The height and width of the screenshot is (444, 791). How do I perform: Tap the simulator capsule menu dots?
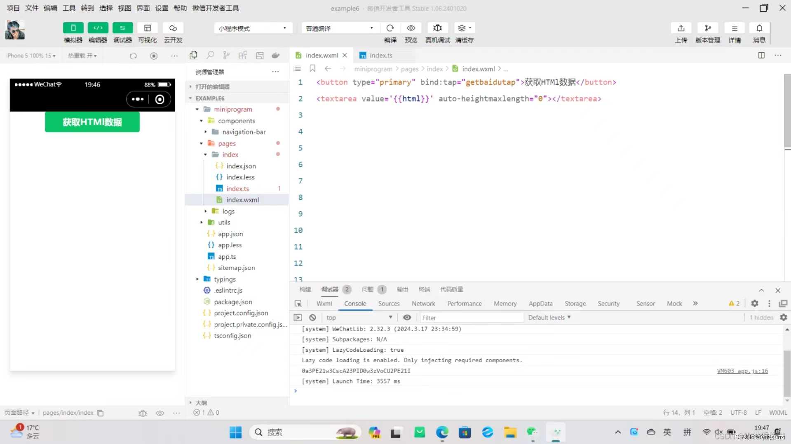[138, 99]
